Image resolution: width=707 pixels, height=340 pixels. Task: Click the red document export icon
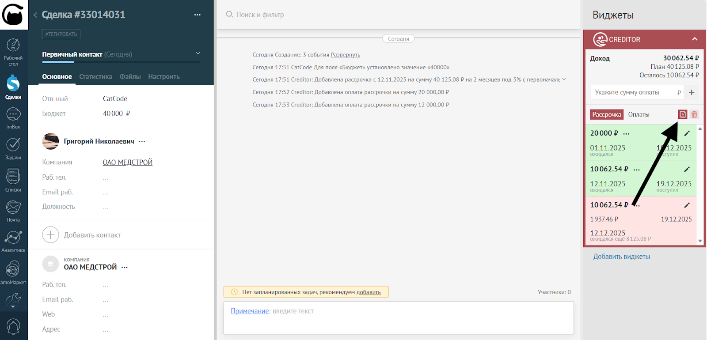coord(683,114)
